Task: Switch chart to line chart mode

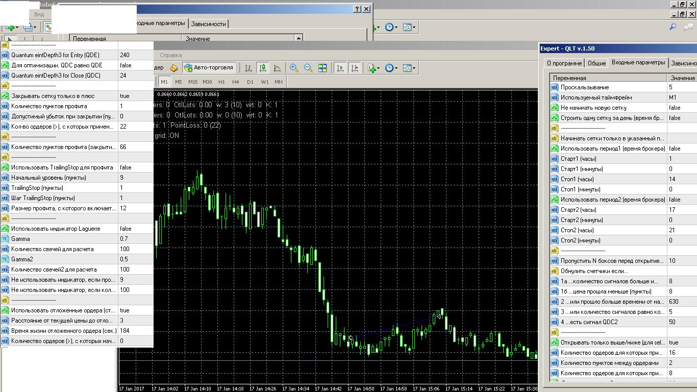Action: click(277, 68)
